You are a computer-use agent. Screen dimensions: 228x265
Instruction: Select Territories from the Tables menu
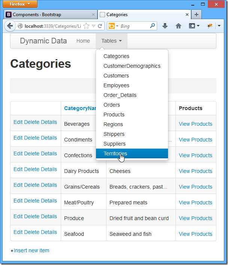[x=115, y=153]
